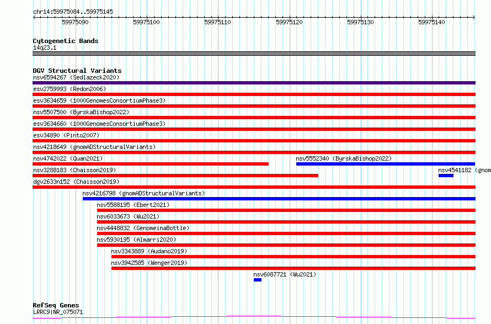Click the nsv3288183 (Chaisson2019) red bar
This screenshot has width=491, height=324.
click(175, 176)
